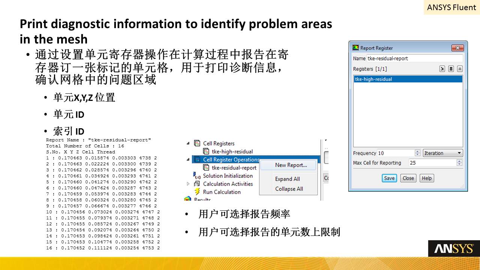Choose Expand All from the context menu
The image size is (480, 270).
coord(288,179)
